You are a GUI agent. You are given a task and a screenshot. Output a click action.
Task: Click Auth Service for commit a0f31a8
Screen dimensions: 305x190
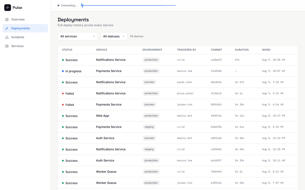[105, 138]
